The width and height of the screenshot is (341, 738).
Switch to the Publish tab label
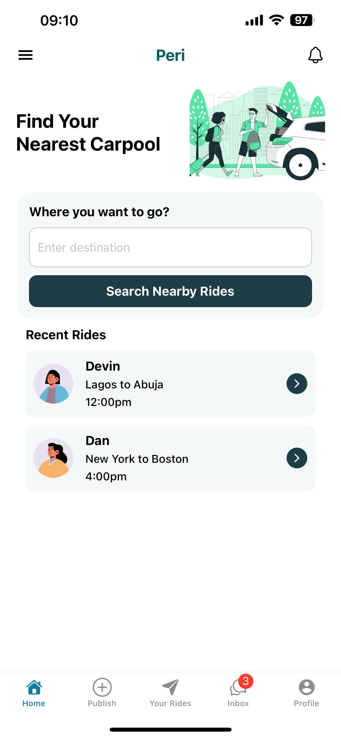102,703
